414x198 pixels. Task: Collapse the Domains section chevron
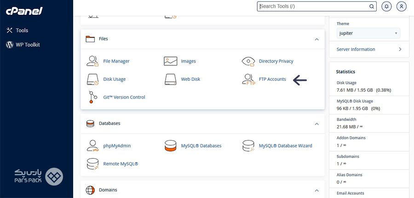click(317, 190)
